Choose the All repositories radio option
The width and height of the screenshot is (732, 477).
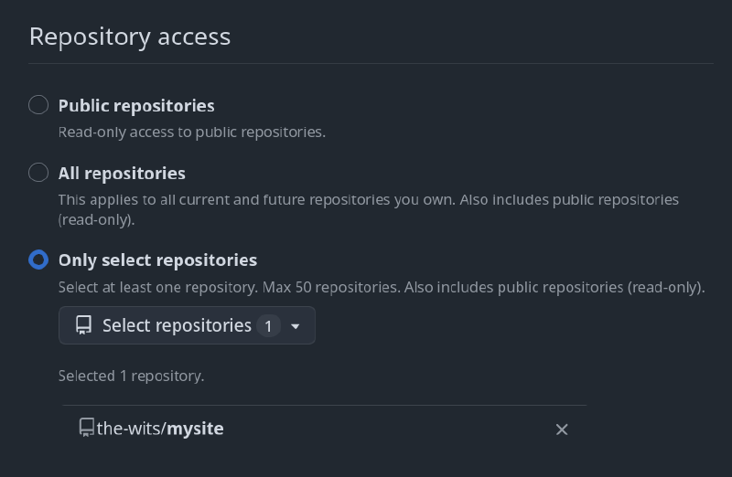(x=38, y=173)
